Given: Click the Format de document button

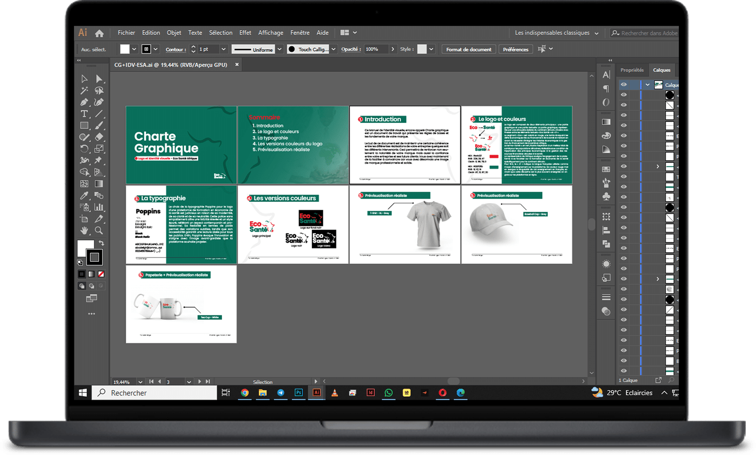Looking at the screenshot, I should coord(468,49).
